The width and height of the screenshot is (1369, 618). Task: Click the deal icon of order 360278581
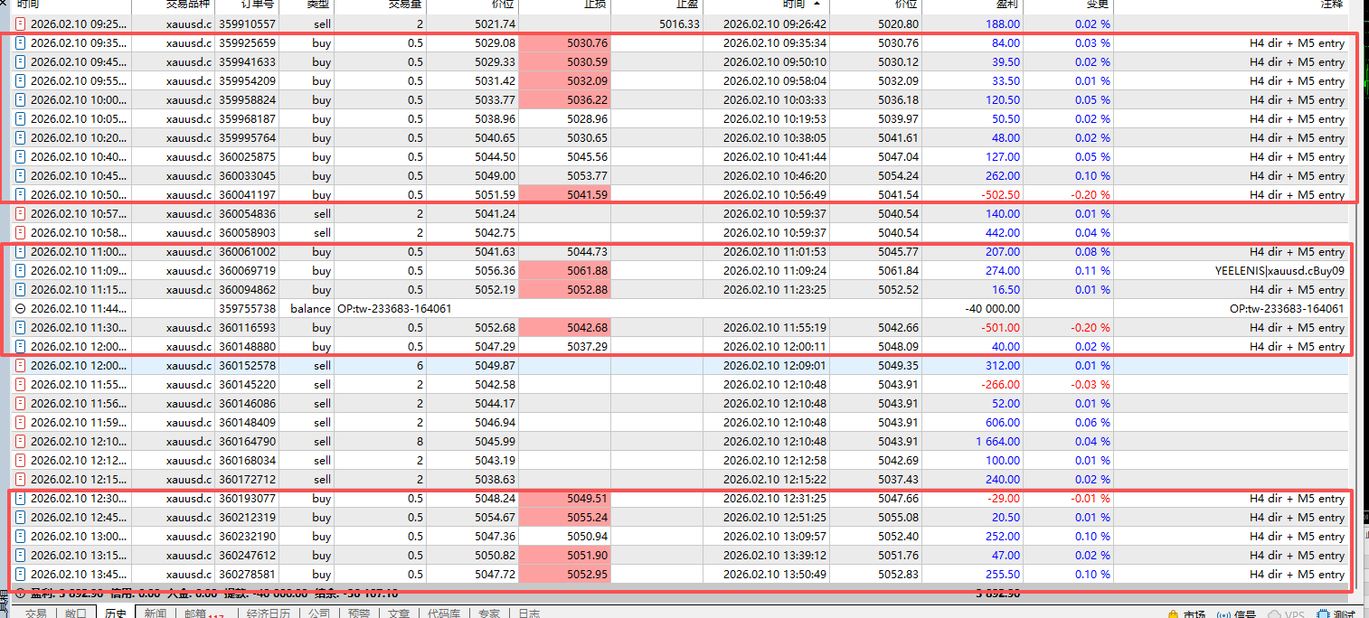coord(21,575)
